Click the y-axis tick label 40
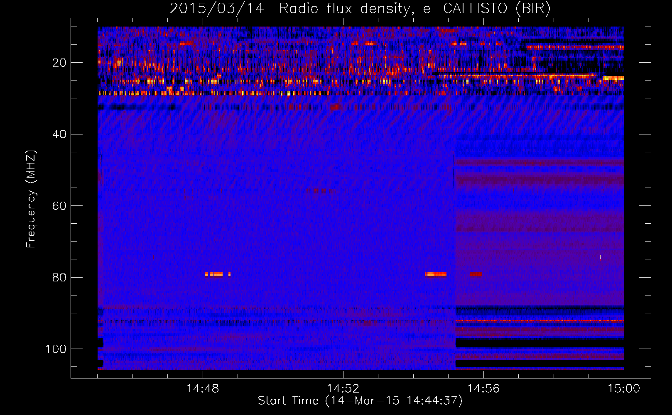 (x=59, y=134)
